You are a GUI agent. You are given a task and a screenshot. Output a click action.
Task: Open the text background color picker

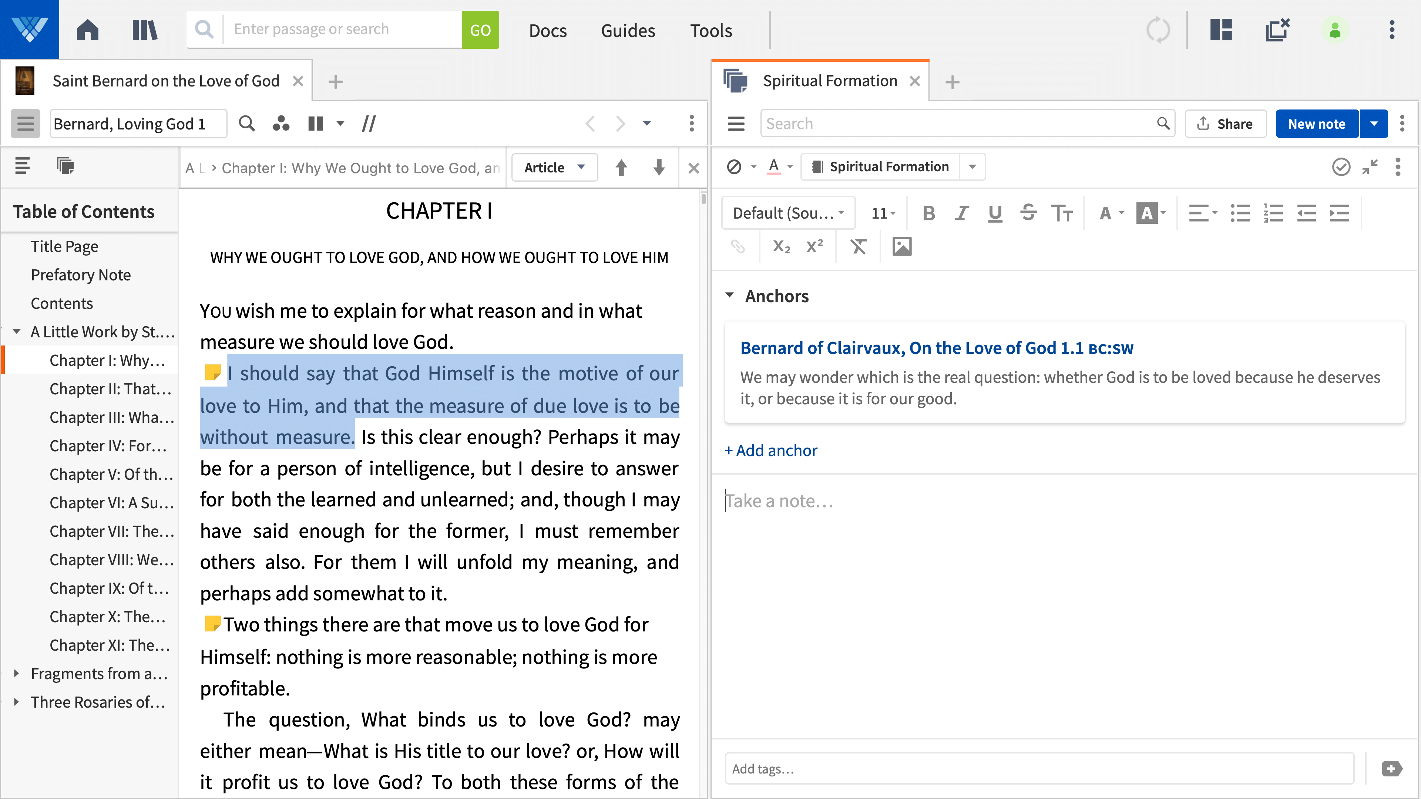(x=1151, y=213)
